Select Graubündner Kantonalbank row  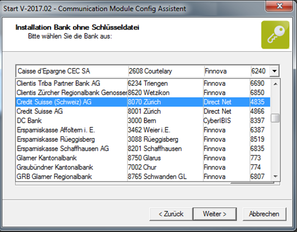143,167
